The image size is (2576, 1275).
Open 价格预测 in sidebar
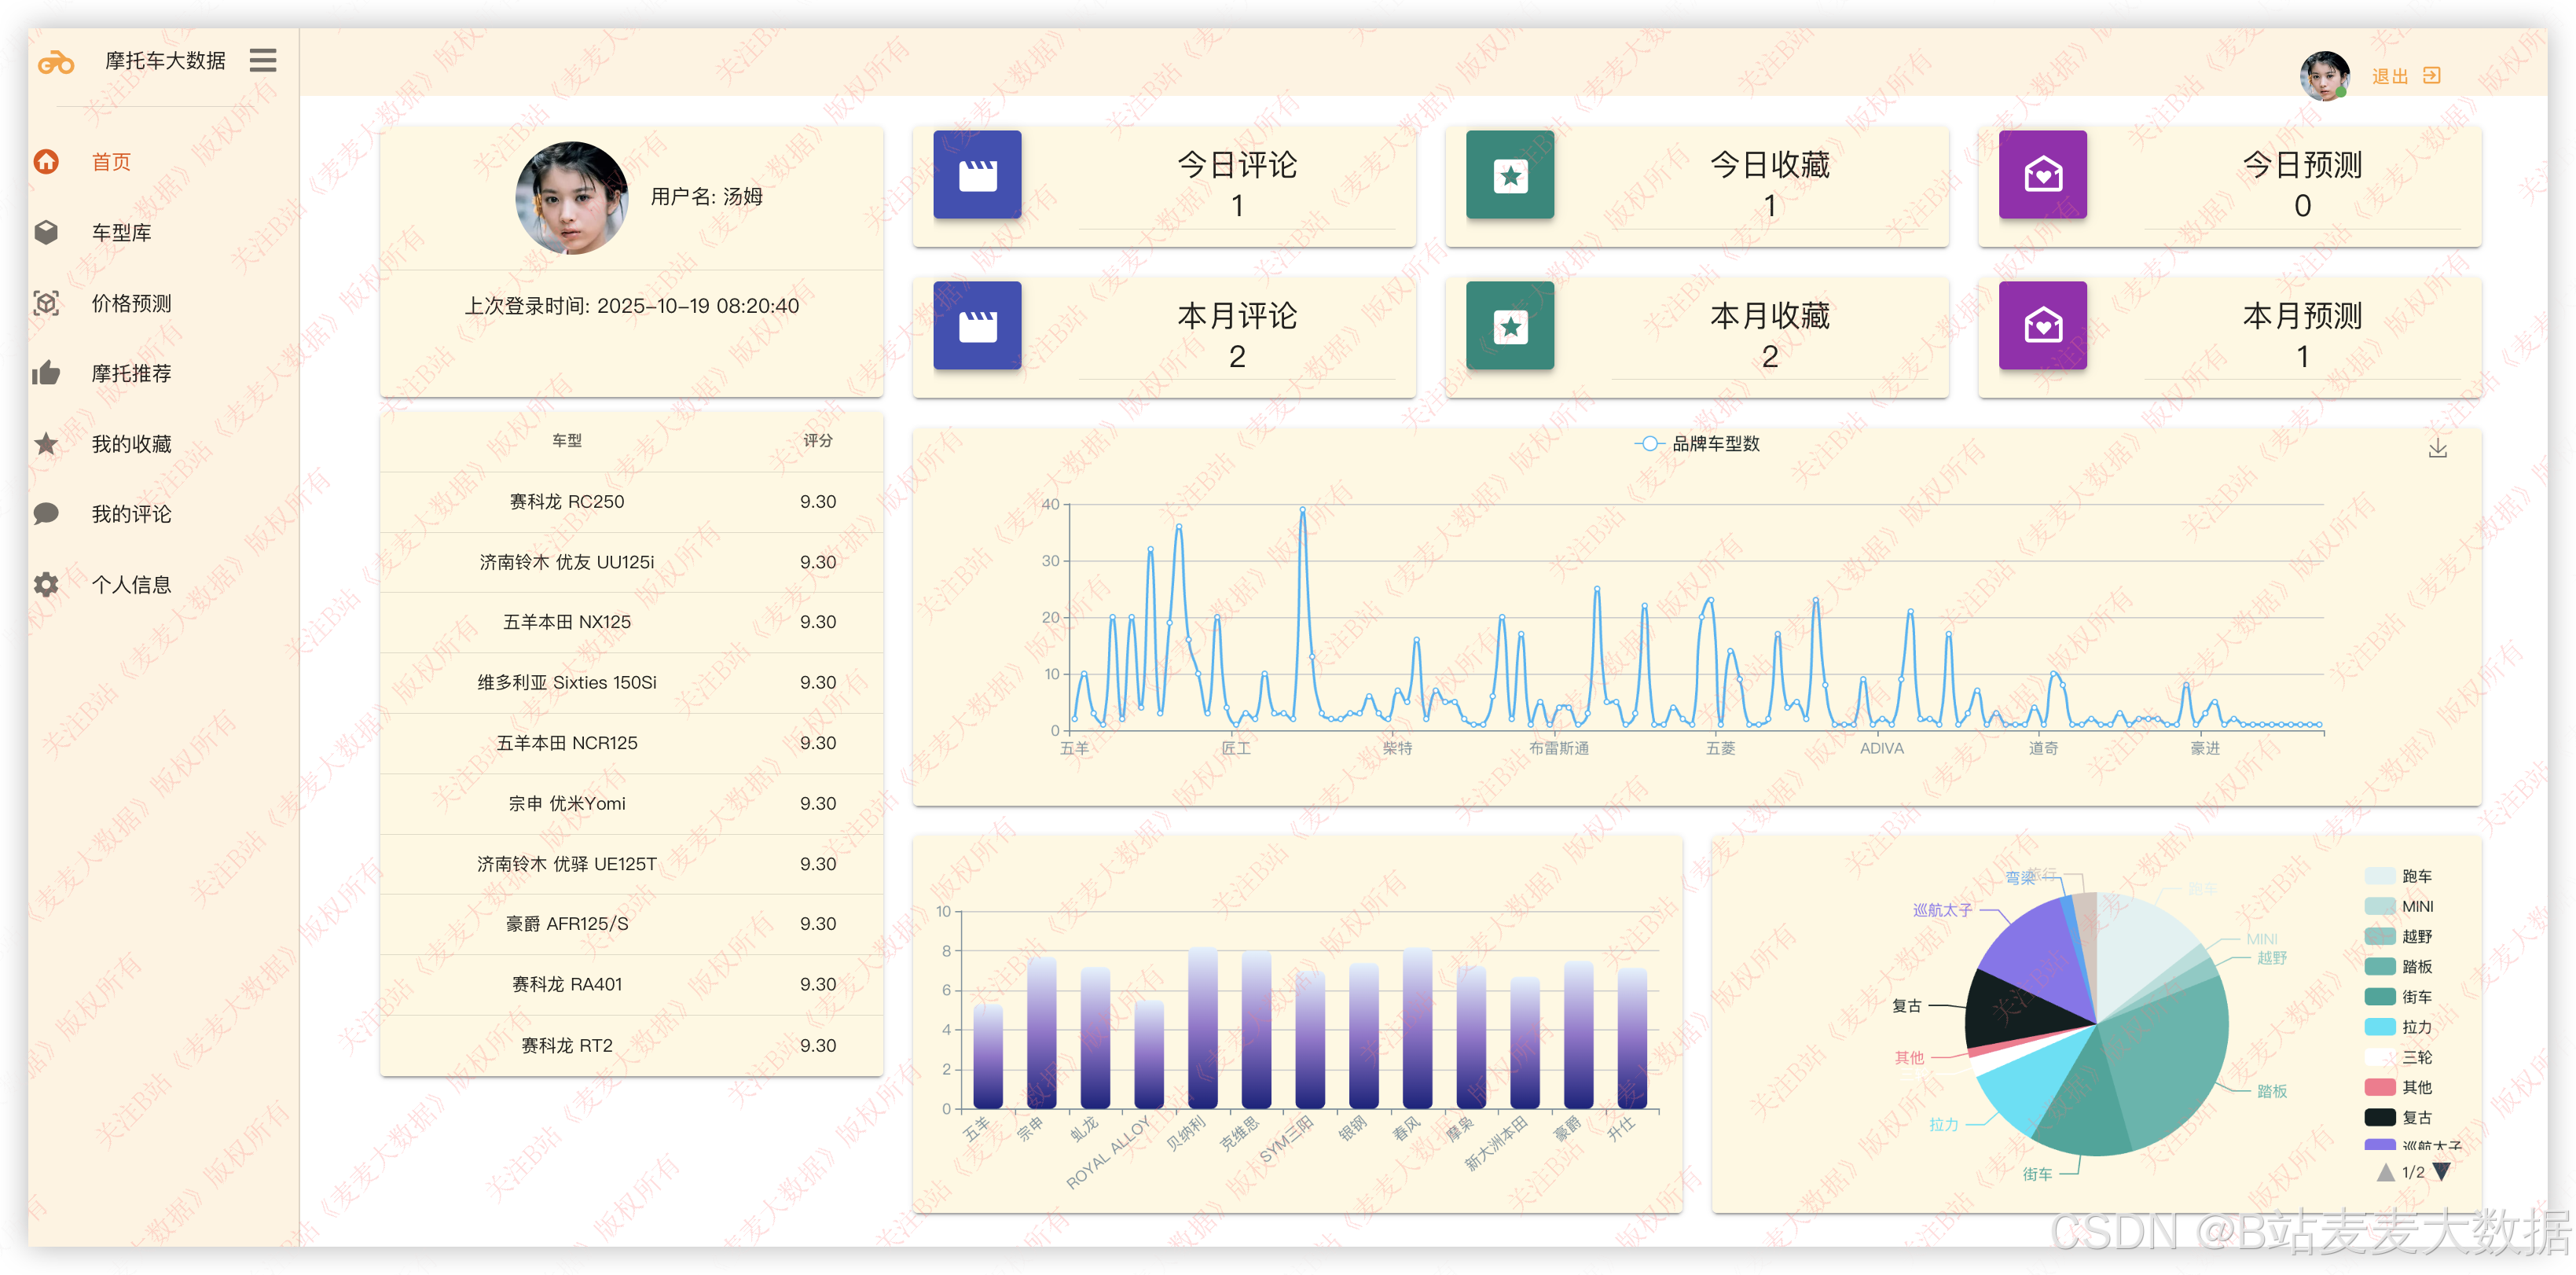coord(131,303)
